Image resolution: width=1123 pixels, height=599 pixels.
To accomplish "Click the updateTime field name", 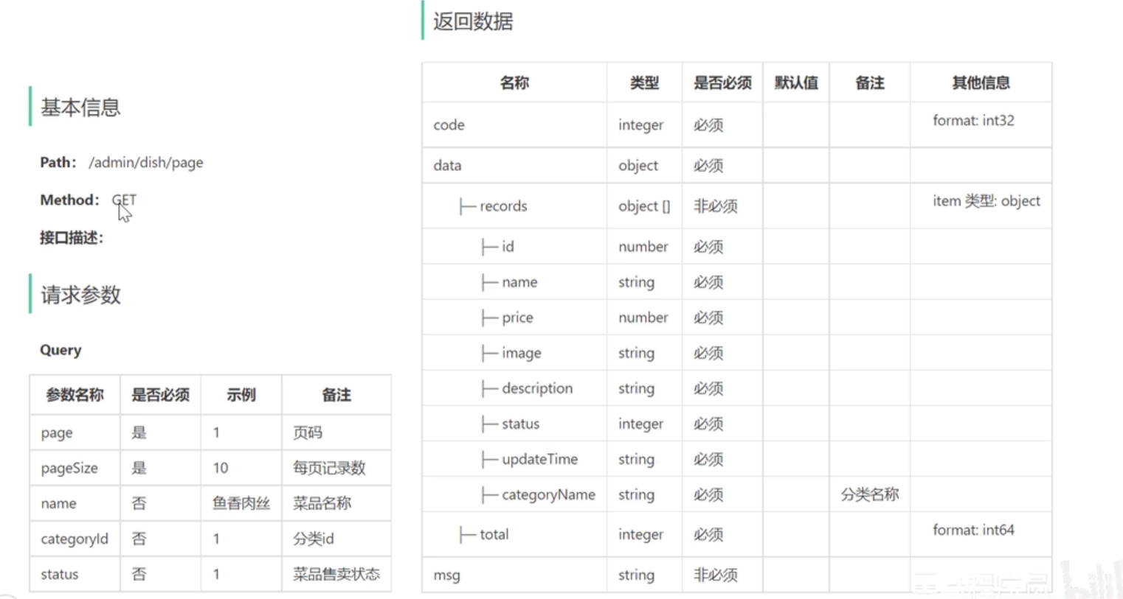I will click(x=540, y=458).
